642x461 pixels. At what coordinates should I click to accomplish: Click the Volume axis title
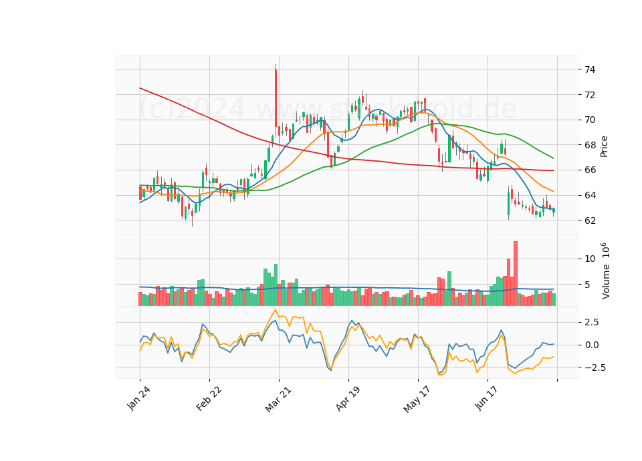606,271
